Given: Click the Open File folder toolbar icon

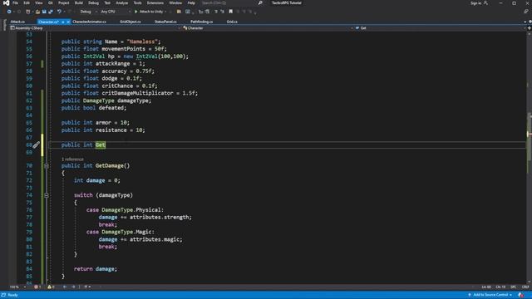Looking at the screenshot, I should 37,12.
